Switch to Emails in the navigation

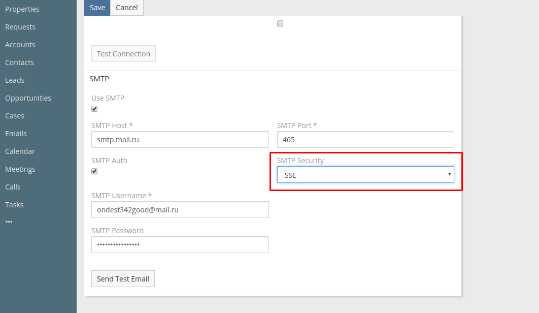tap(16, 134)
